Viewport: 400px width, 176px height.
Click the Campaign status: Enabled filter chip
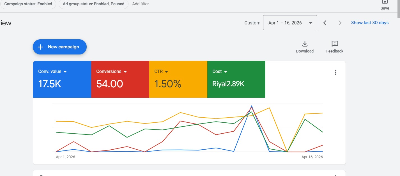click(28, 4)
